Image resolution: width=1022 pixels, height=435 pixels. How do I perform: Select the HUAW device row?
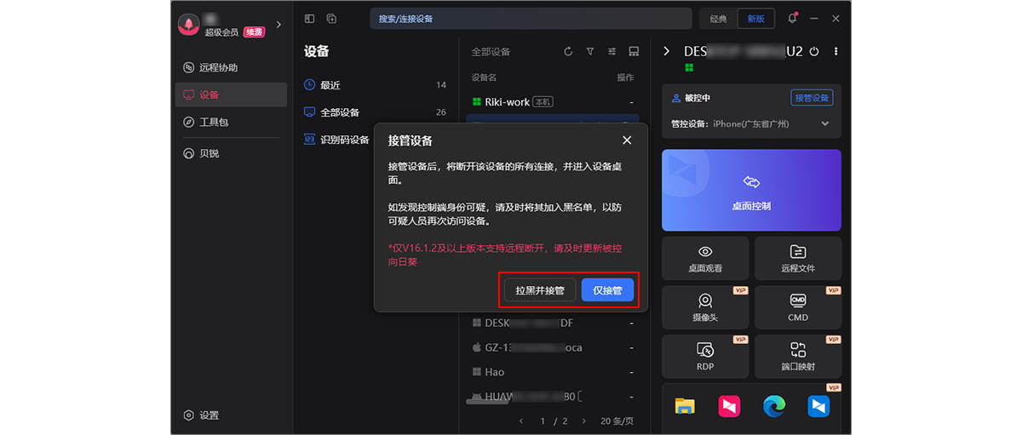tap(554, 397)
